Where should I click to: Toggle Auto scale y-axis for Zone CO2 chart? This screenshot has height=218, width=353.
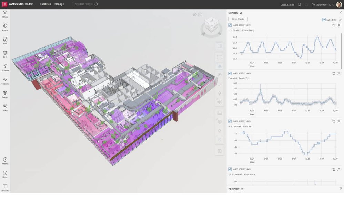[x=230, y=73]
